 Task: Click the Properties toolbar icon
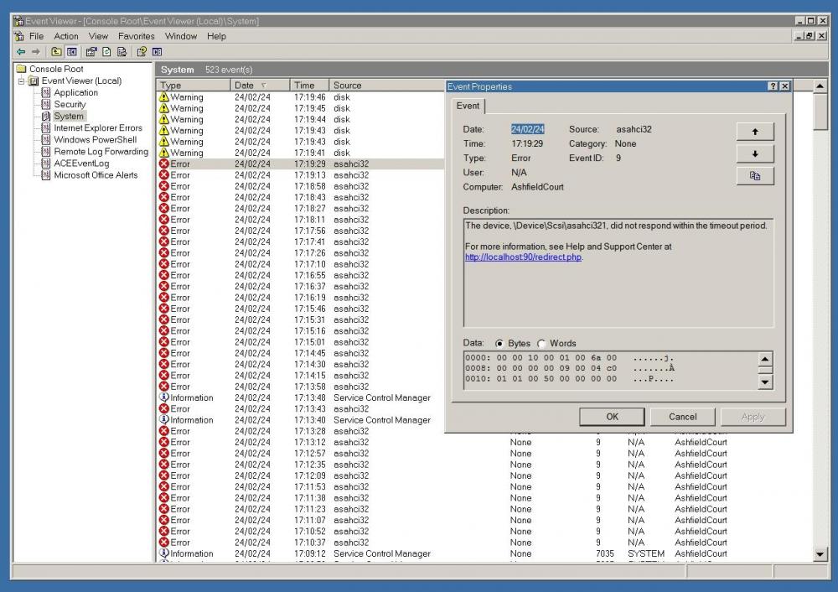[x=91, y=52]
